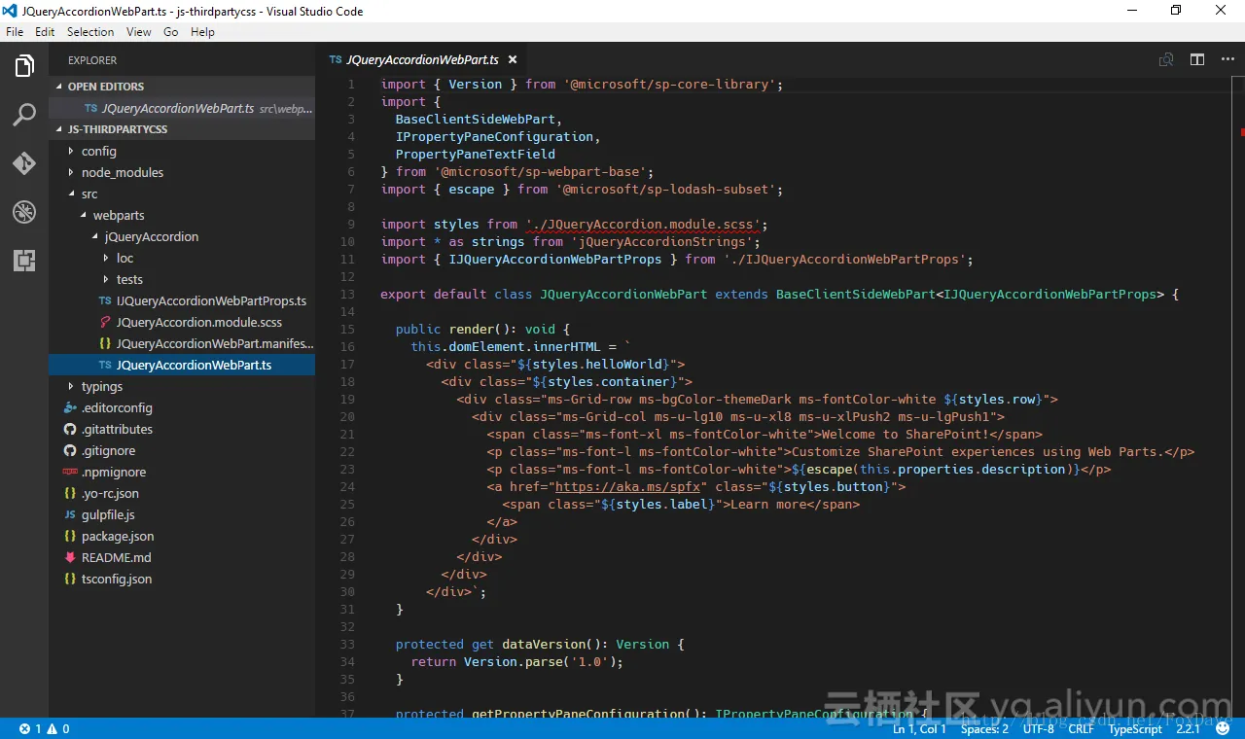
Task: Collapse the webparts folder
Action: [x=182, y=215]
